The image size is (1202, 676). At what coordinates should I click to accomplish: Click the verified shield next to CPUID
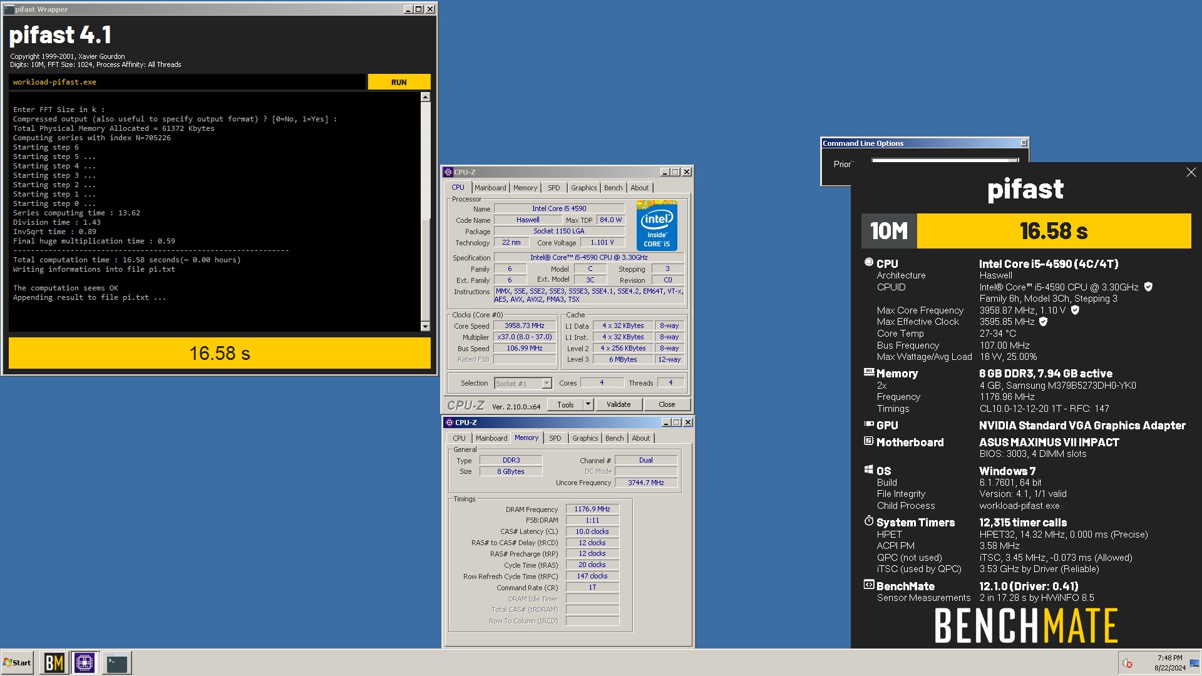coord(1148,287)
